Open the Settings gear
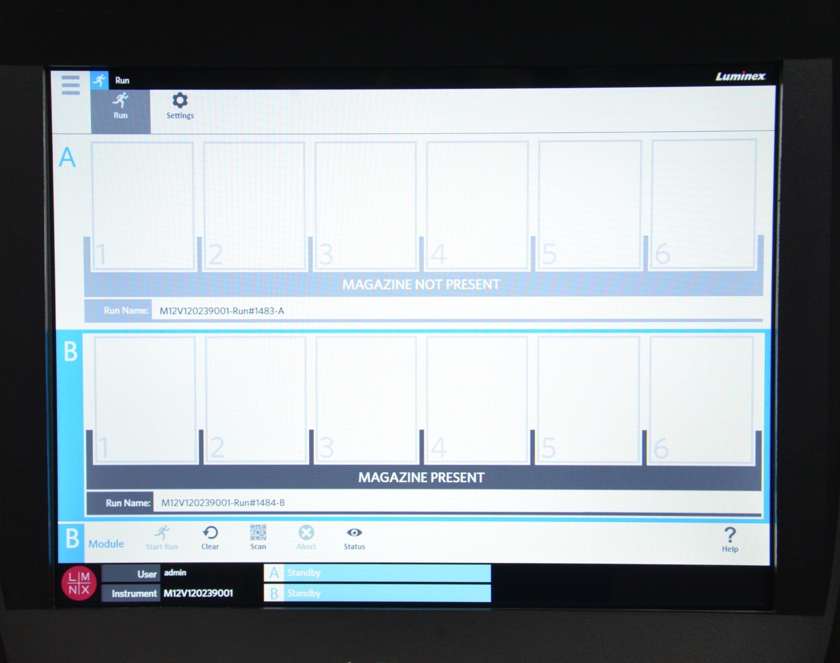Viewport: 840px width, 663px height. [180, 106]
